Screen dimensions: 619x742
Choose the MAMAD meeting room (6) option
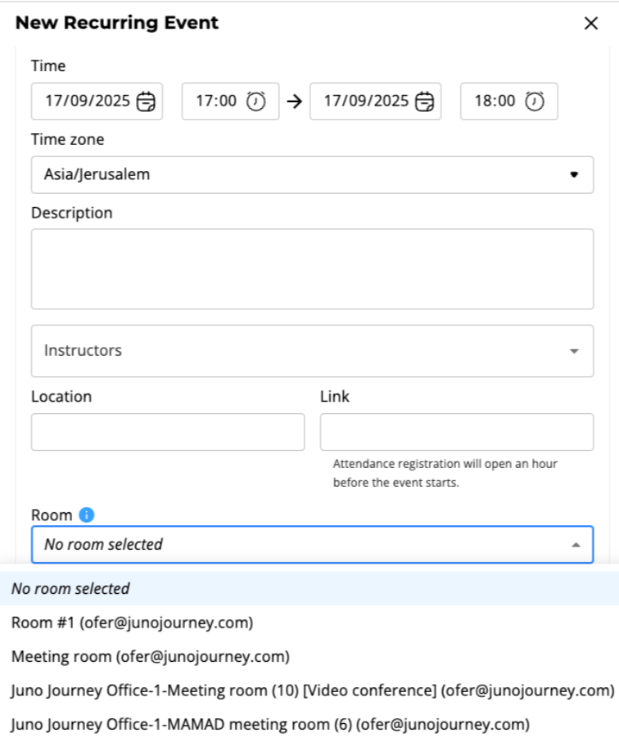(x=270, y=724)
